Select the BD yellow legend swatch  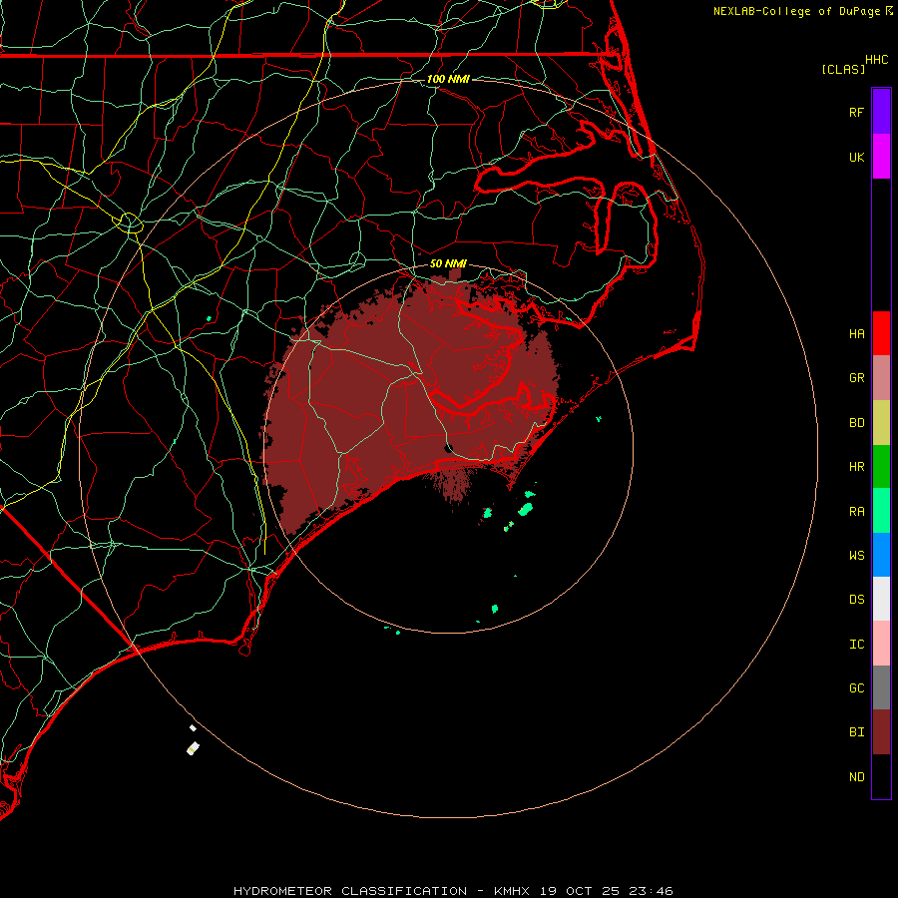click(x=881, y=423)
